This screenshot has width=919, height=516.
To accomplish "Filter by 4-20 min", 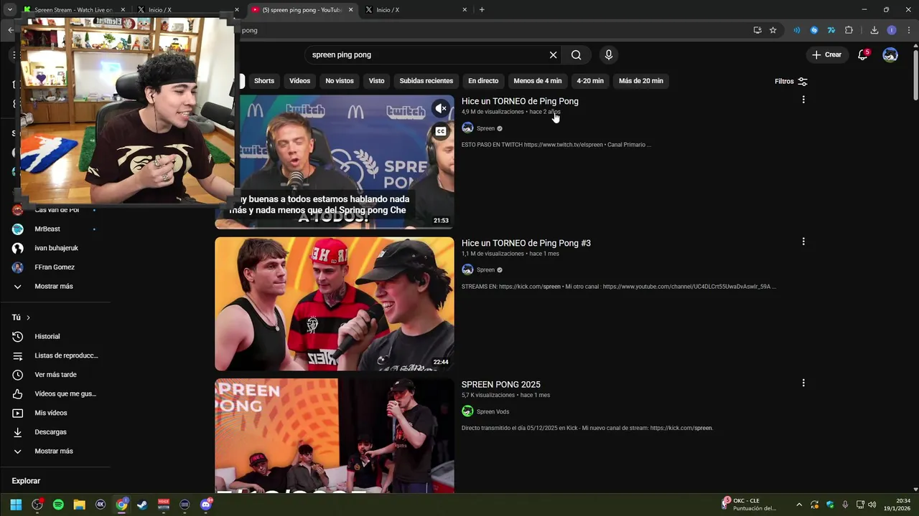I will (590, 81).
